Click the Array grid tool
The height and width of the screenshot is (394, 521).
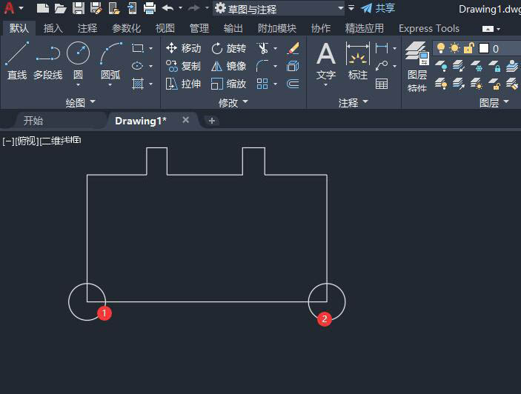[x=262, y=84]
